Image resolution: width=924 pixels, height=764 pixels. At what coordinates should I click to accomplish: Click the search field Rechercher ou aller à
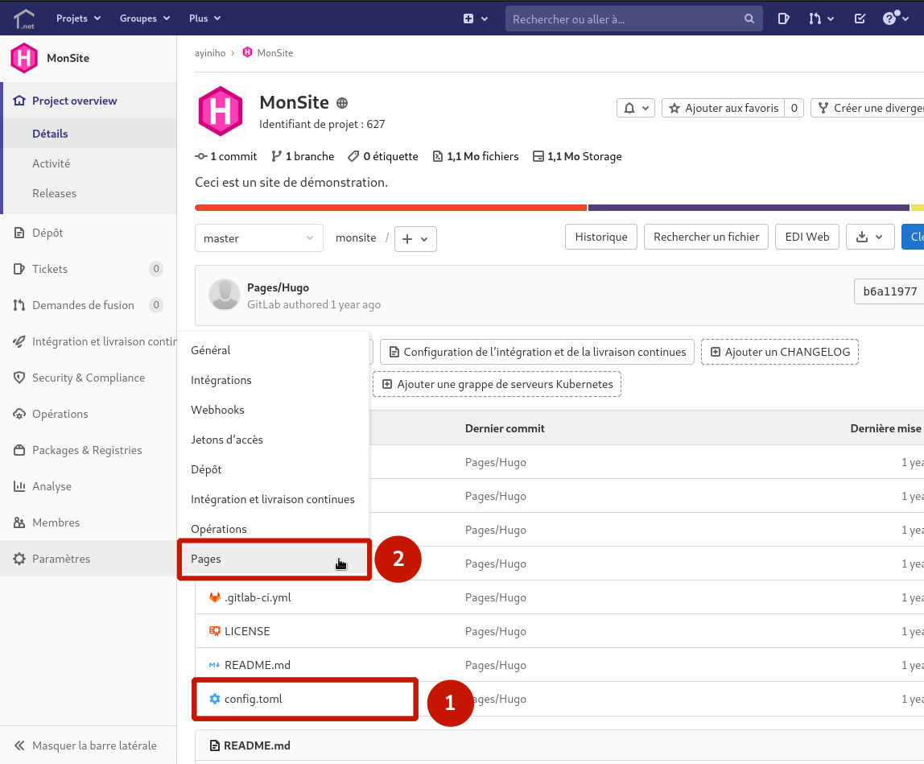(x=625, y=19)
